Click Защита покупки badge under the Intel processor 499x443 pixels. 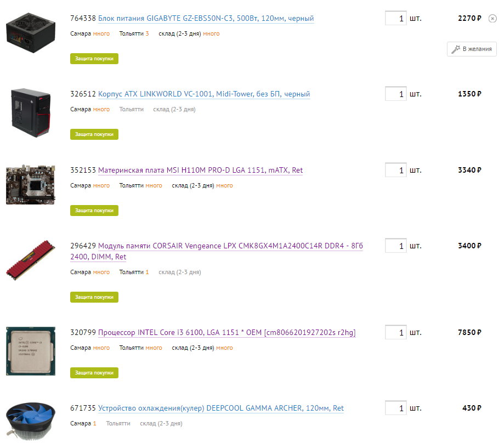coord(94,373)
